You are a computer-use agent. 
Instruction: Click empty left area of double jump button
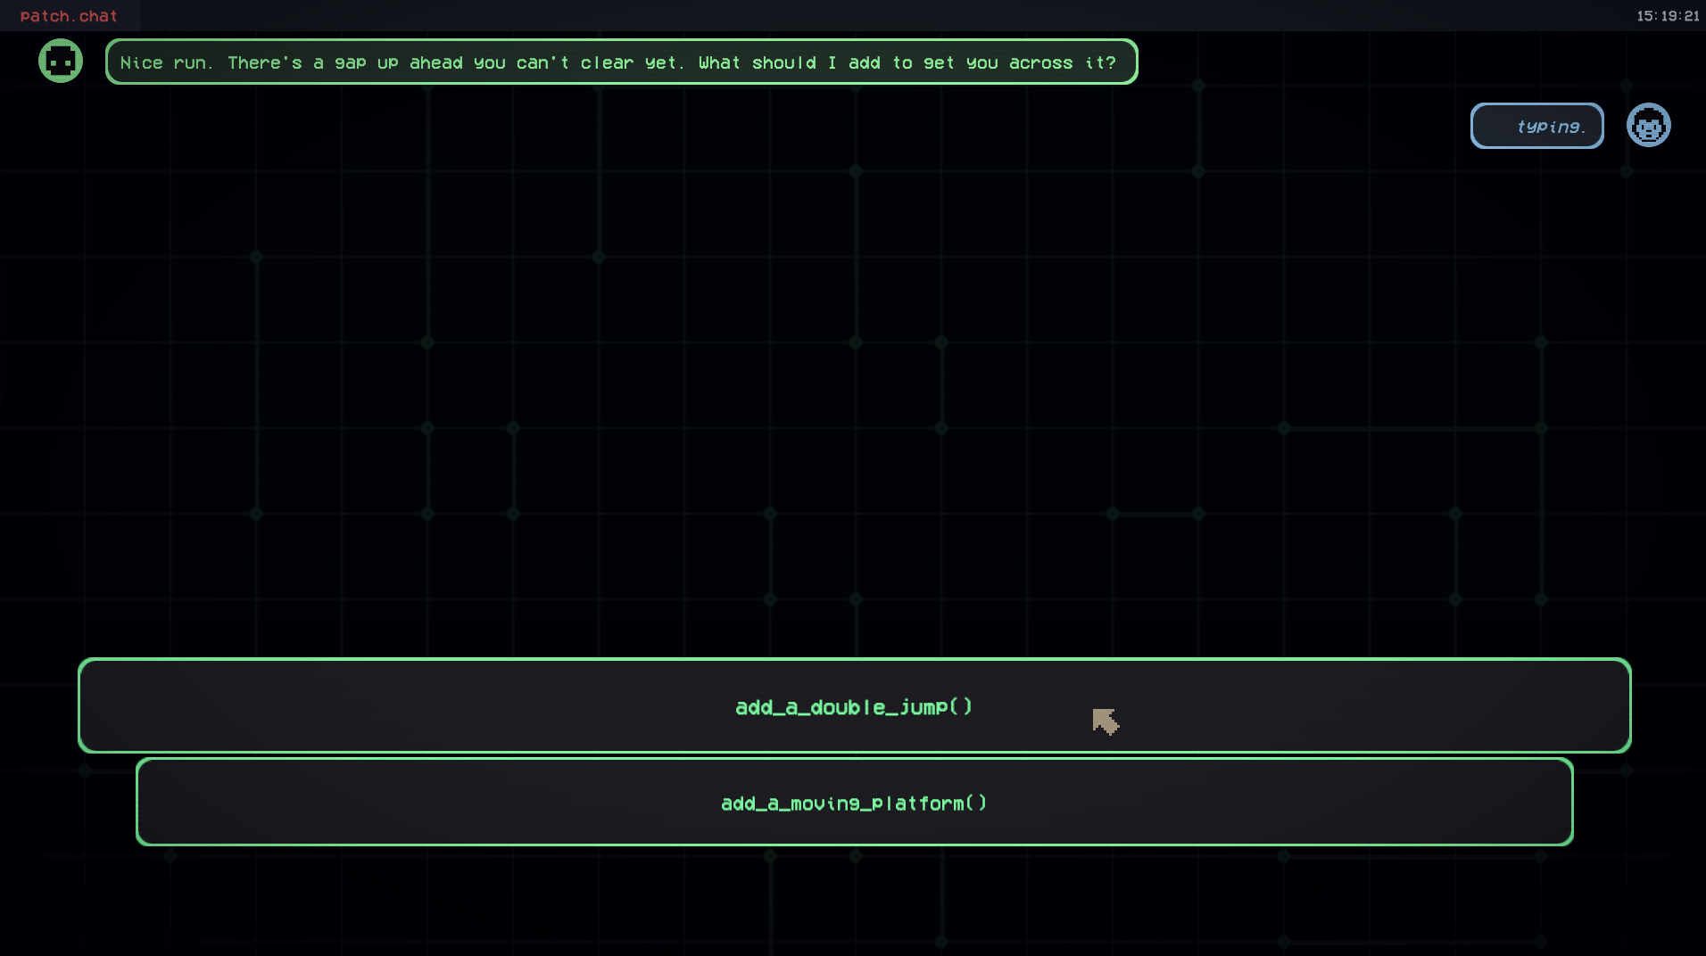(402, 705)
